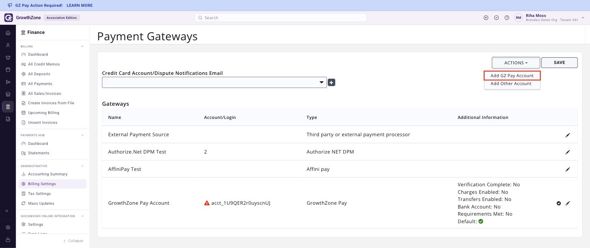Edit the GrowthZone Pay Account gateway
The width and height of the screenshot is (590, 248).
click(568, 203)
